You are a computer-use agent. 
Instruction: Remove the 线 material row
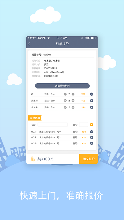tap(91, 94)
